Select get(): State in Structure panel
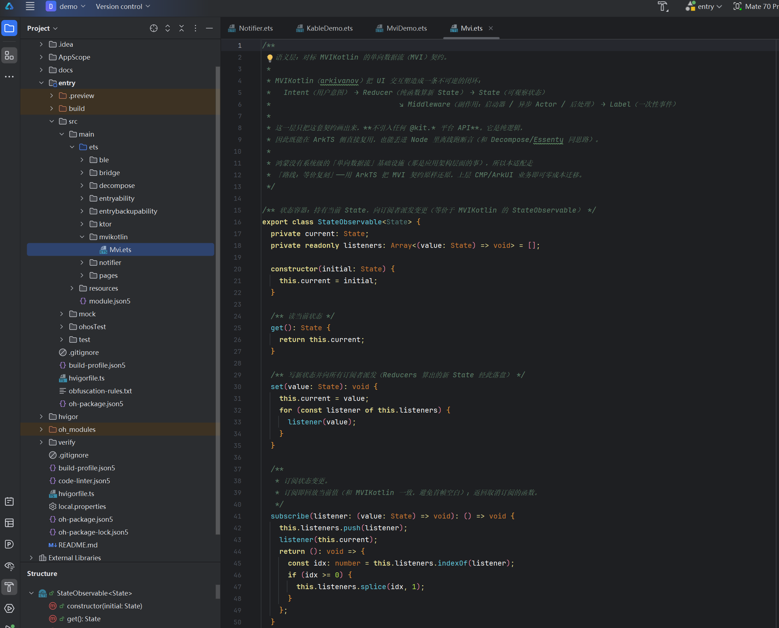This screenshot has height=628, width=779. pyautogui.click(x=83, y=619)
